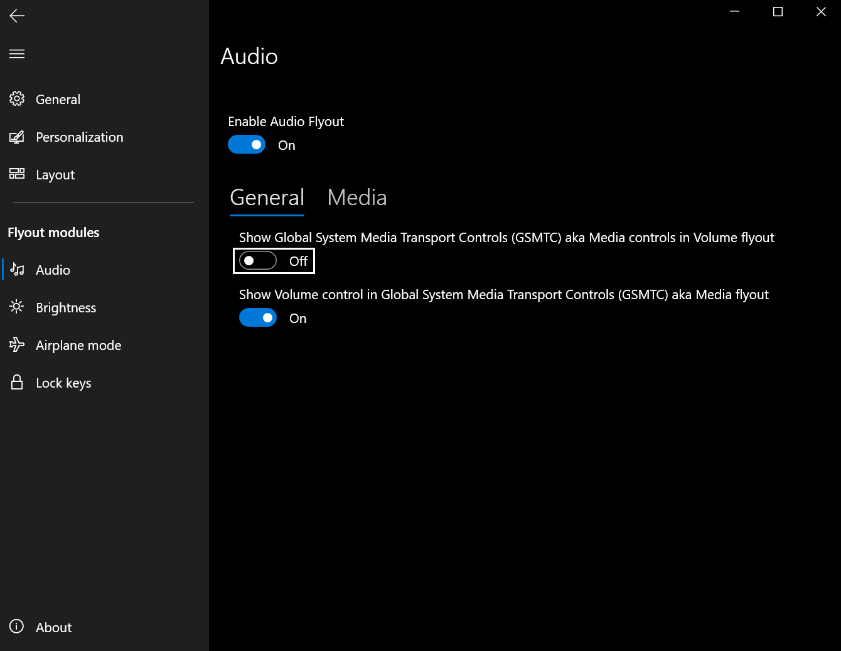The width and height of the screenshot is (841, 651).
Task: Open the Brightness flyout module settings
Action: (65, 307)
